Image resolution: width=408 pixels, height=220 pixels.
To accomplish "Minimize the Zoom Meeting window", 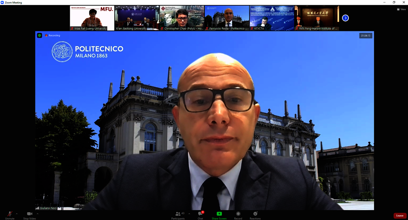I will tap(384, 2).
